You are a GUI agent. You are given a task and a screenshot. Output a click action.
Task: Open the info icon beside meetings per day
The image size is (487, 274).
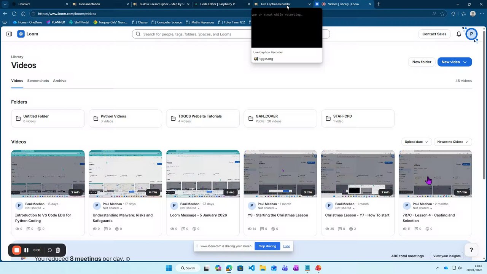point(128,259)
